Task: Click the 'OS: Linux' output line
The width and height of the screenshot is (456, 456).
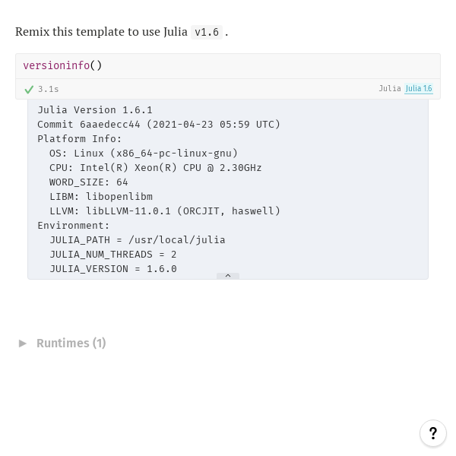Action: [144, 154]
